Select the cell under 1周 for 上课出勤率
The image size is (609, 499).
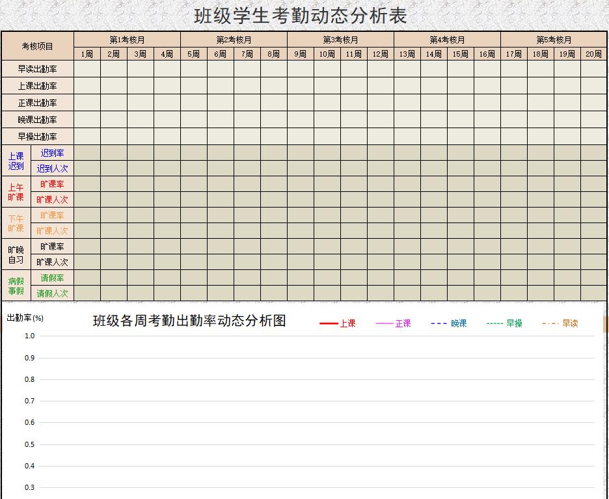pyautogui.click(x=86, y=86)
